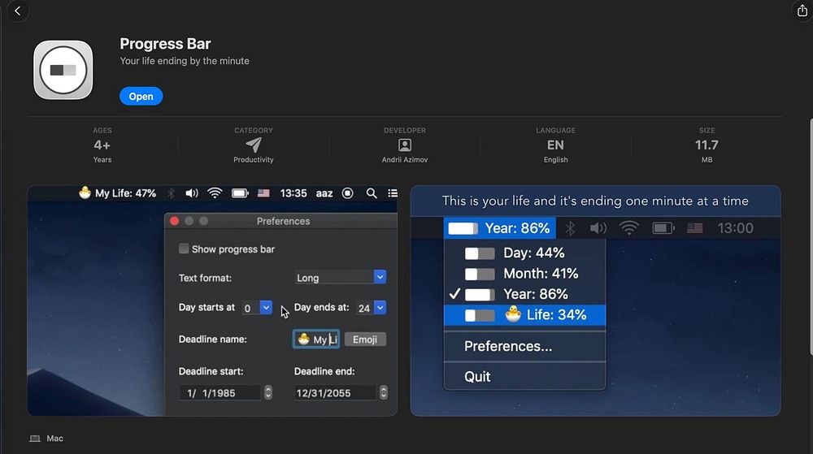Click the Deadline start date stepper
Screen dimensions: 813x454
[x=268, y=392]
